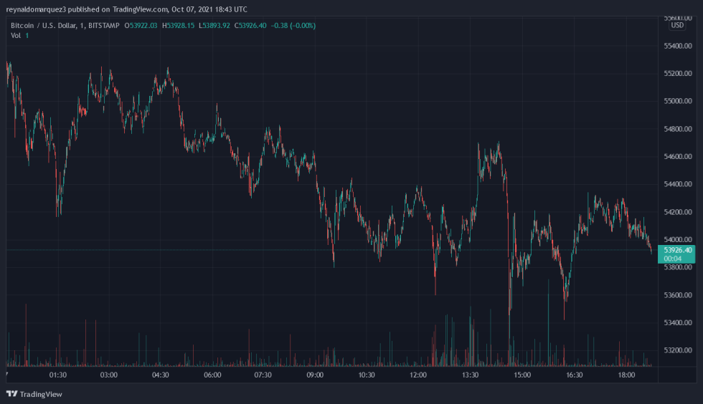Click the closing price value C53926.40
This screenshot has width=703, height=404.
pos(254,26)
